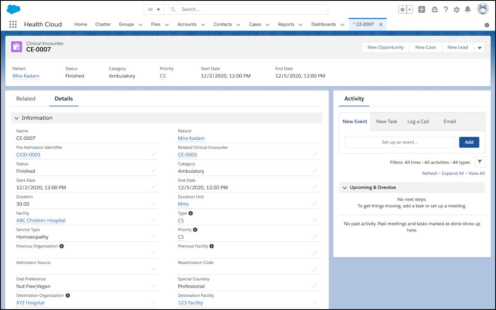Click the Salesforce cloud logo
Viewport: 496px width, 310px height.
coord(14,9)
